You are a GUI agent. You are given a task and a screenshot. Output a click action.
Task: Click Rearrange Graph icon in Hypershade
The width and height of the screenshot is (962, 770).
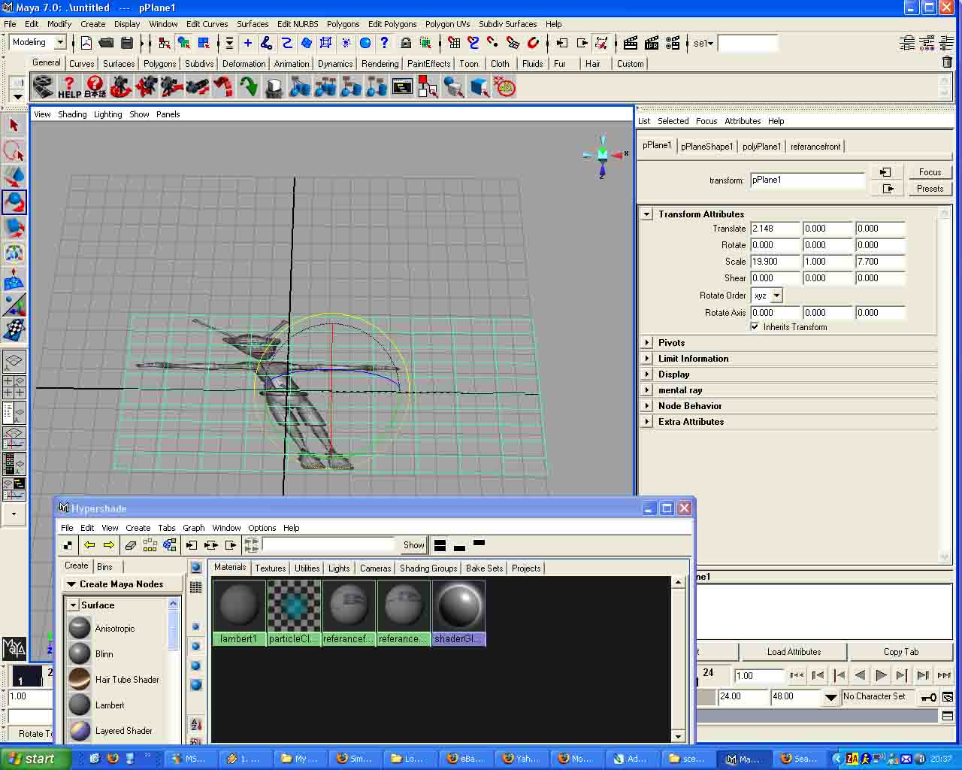click(x=150, y=545)
